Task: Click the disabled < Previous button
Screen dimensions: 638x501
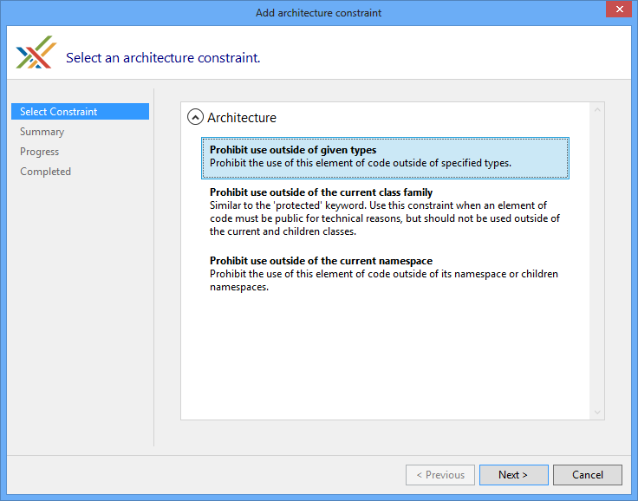Action: (x=440, y=475)
